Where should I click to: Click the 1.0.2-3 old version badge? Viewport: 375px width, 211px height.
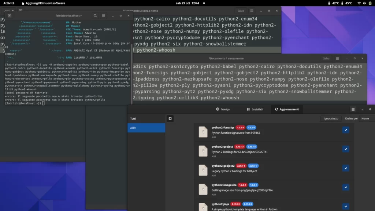tap(240, 127)
